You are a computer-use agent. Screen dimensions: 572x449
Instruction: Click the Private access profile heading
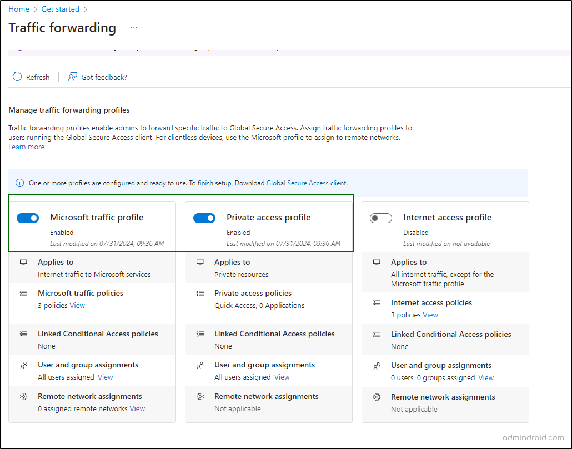point(268,217)
